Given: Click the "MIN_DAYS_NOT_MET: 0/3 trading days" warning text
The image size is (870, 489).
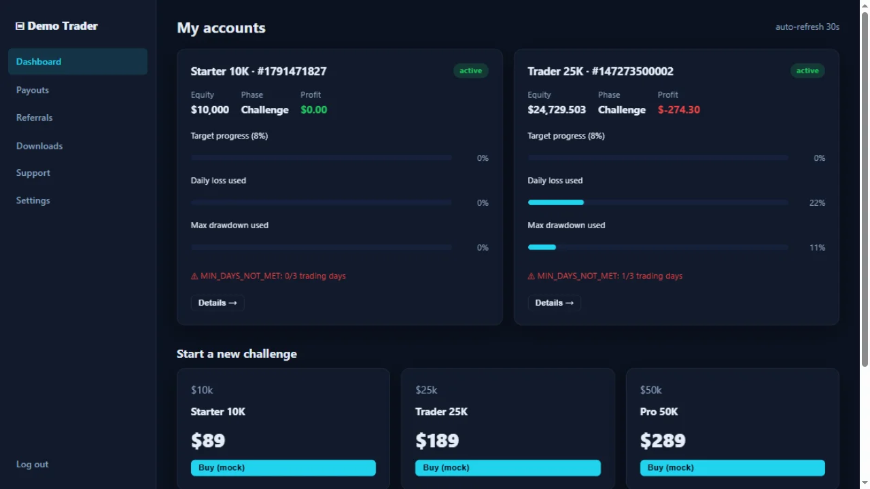Looking at the screenshot, I should click(x=273, y=276).
